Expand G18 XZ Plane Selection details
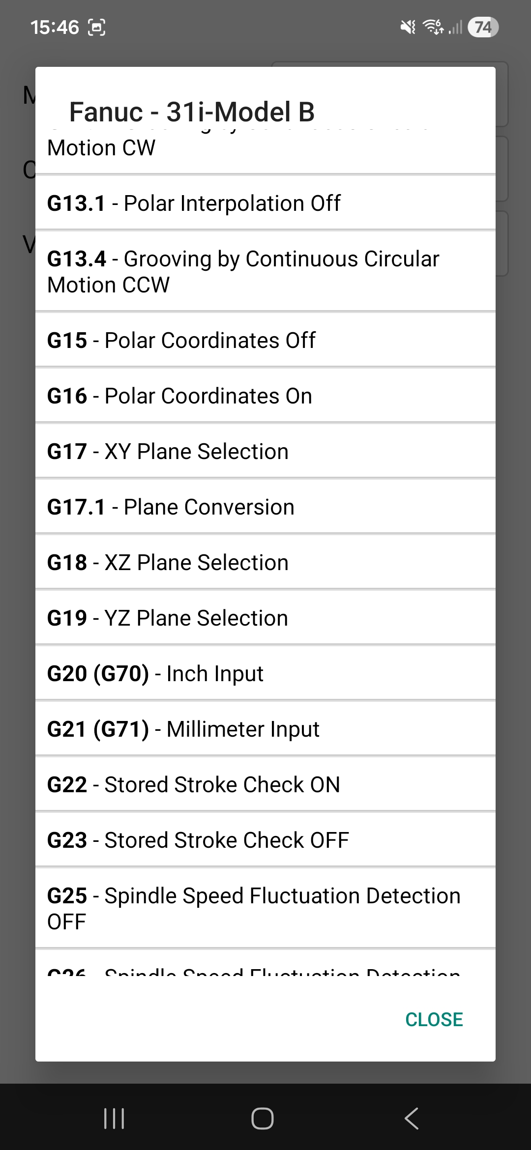The image size is (531, 1150). [x=265, y=561]
